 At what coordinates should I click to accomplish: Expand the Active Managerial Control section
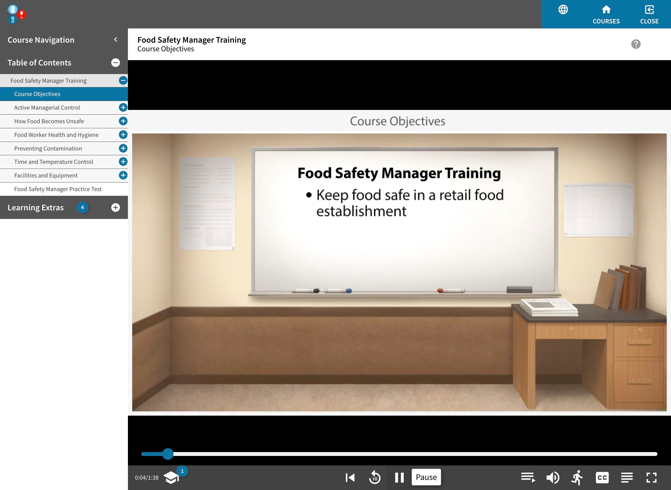click(123, 107)
